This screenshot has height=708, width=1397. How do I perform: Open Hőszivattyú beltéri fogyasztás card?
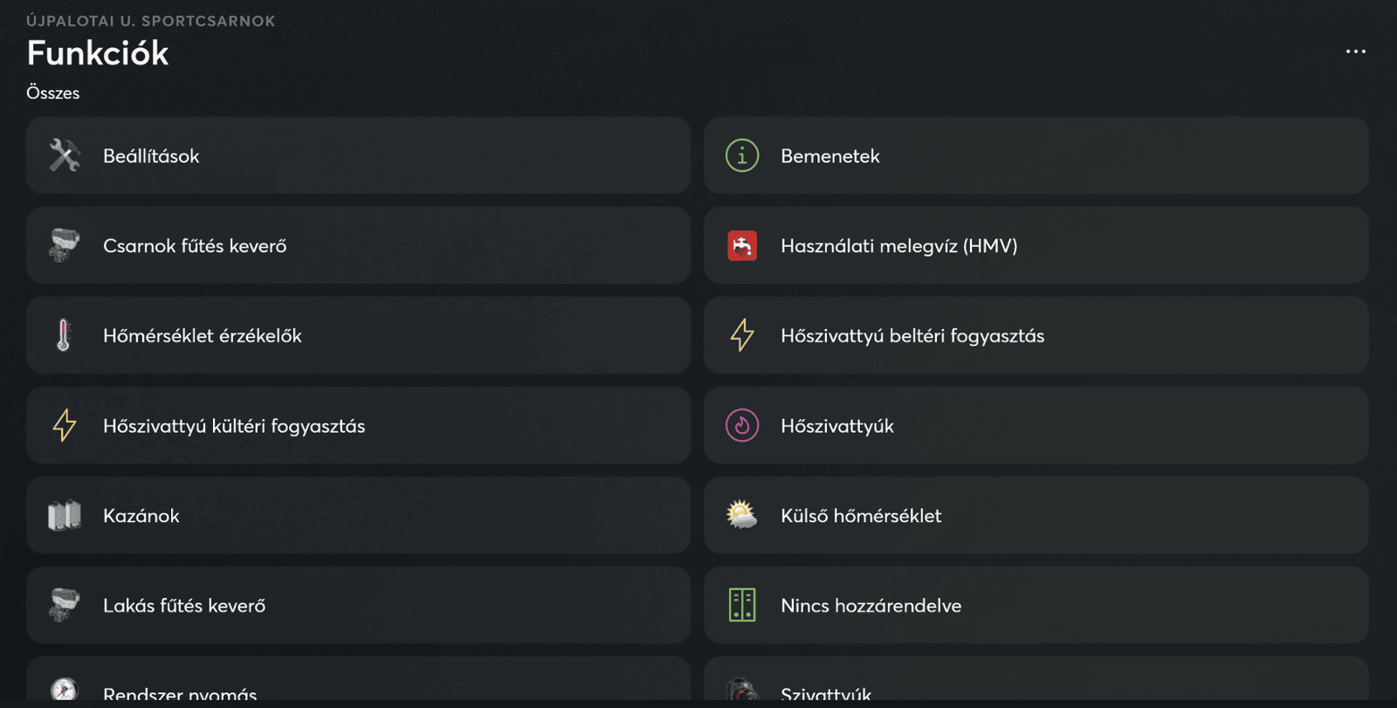point(1036,335)
